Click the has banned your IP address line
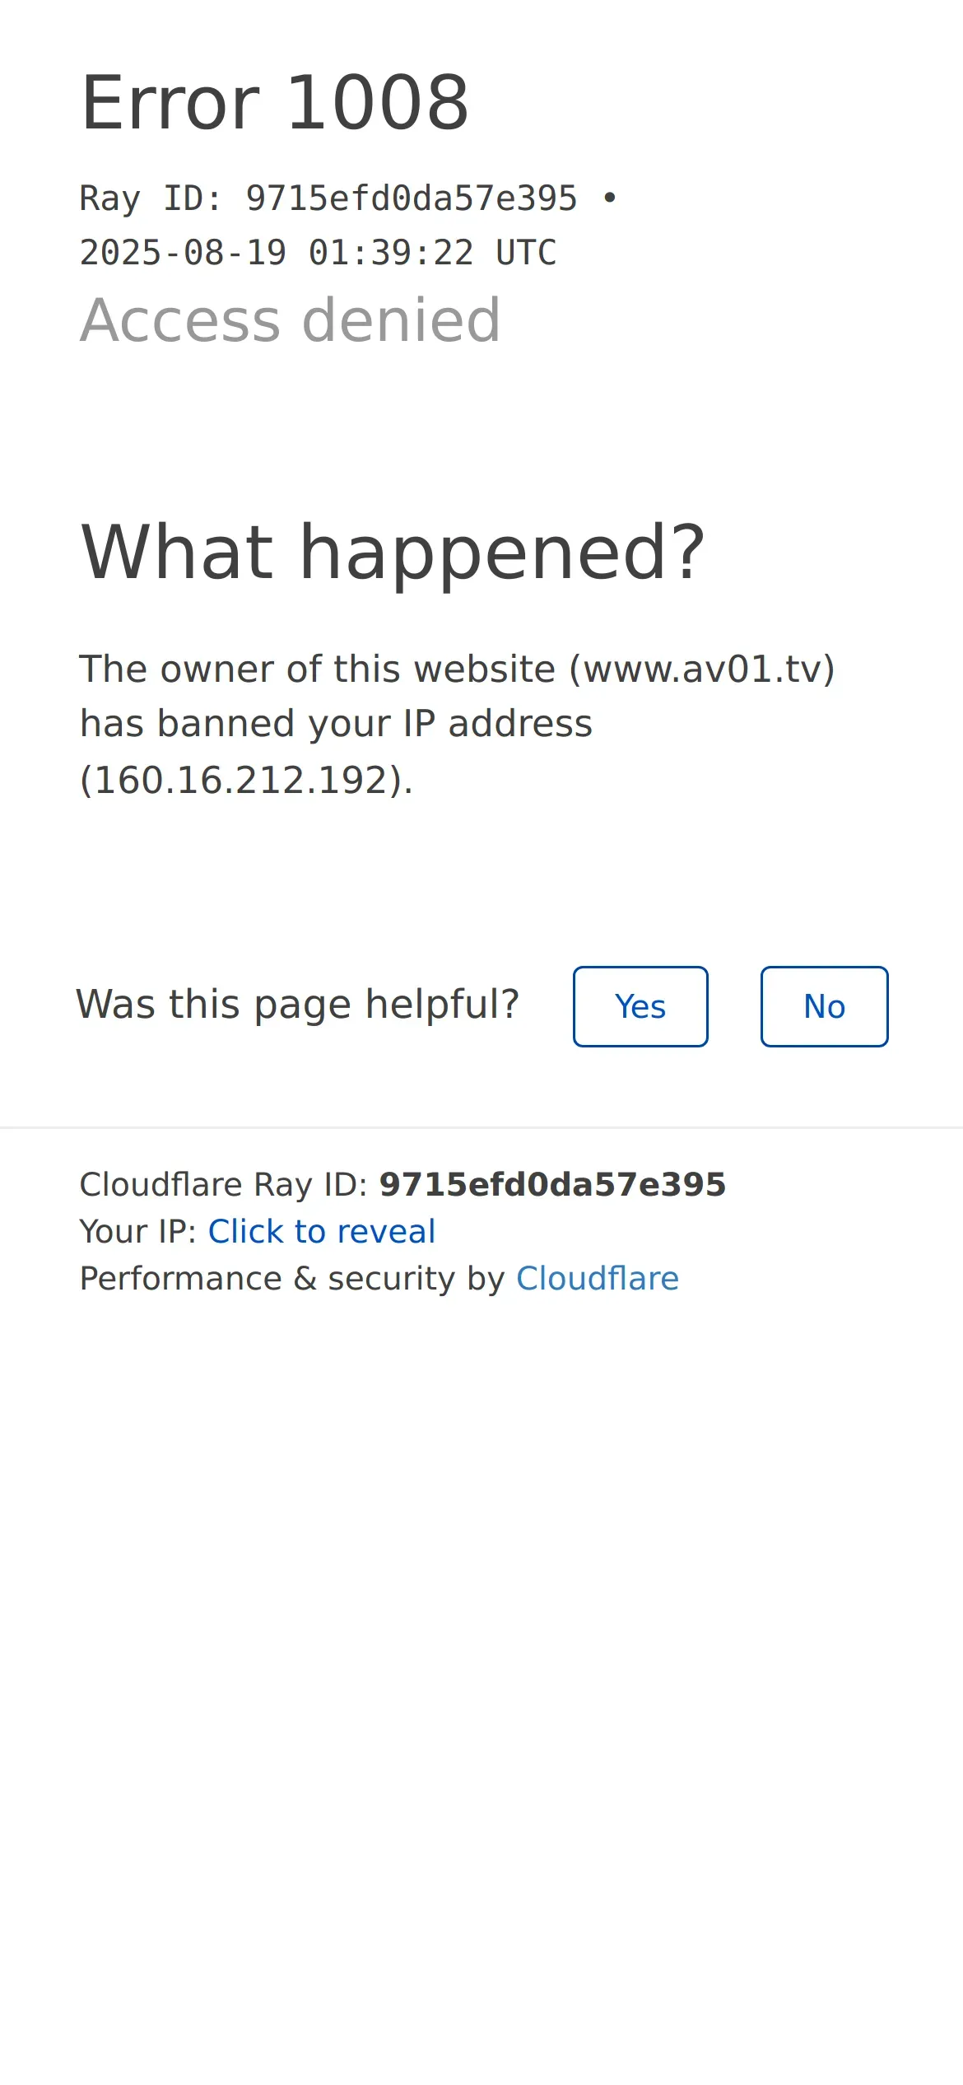The width and height of the screenshot is (963, 2085). coord(336,724)
